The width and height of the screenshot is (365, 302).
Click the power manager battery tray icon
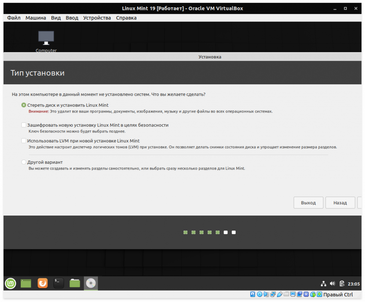[342, 283]
